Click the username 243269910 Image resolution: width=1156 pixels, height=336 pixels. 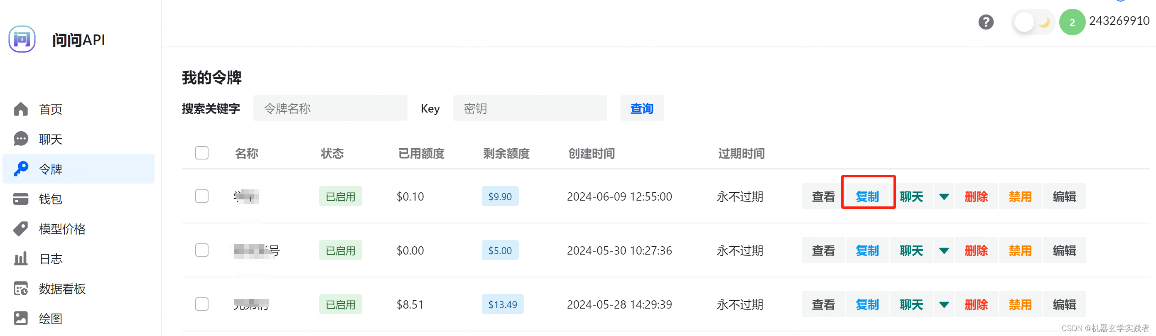1119,21
